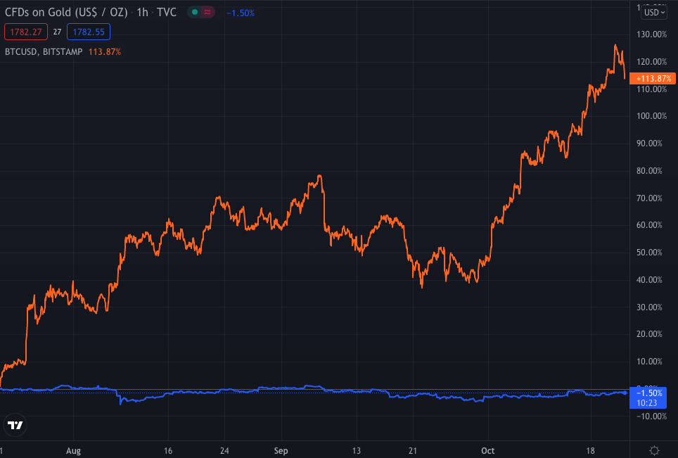This screenshot has height=458, width=678.
Task: Click the red bid price 1782.27 button
Action: [26, 31]
